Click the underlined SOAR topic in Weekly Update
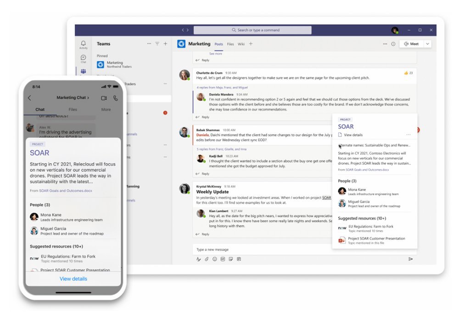The height and width of the screenshot is (319, 459). (x=326, y=198)
